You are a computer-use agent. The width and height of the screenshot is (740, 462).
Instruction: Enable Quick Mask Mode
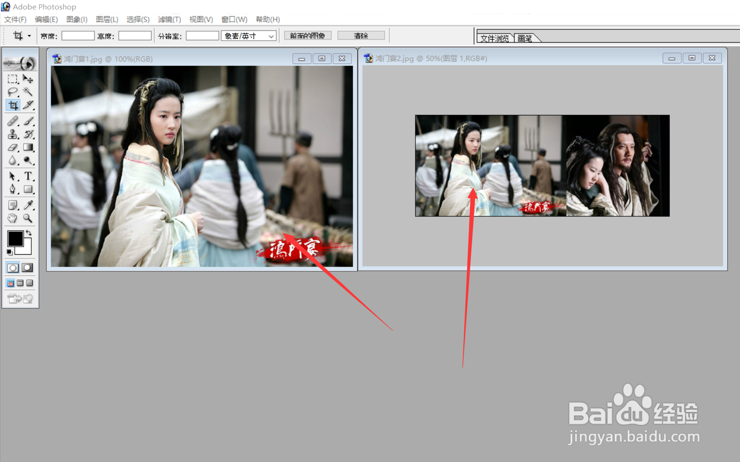[27, 268]
